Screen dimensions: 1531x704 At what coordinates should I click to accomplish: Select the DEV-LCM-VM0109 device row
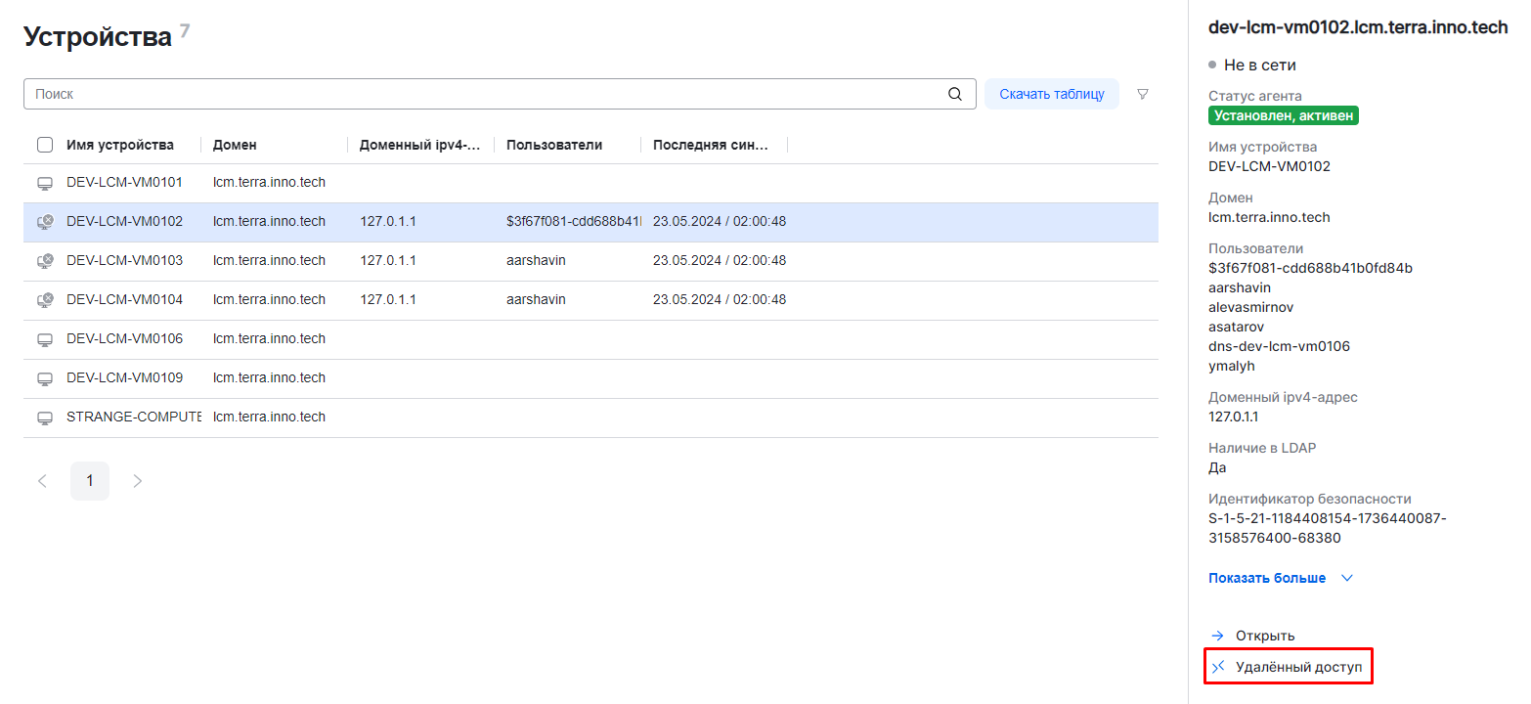(124, 378)
